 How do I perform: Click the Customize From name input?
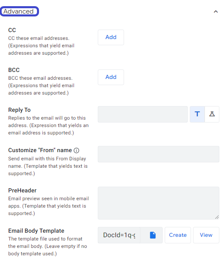[x=159, y=154]
